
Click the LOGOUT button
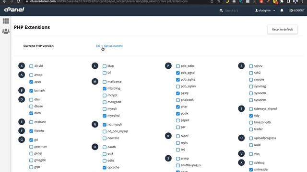tap(297, 11)
